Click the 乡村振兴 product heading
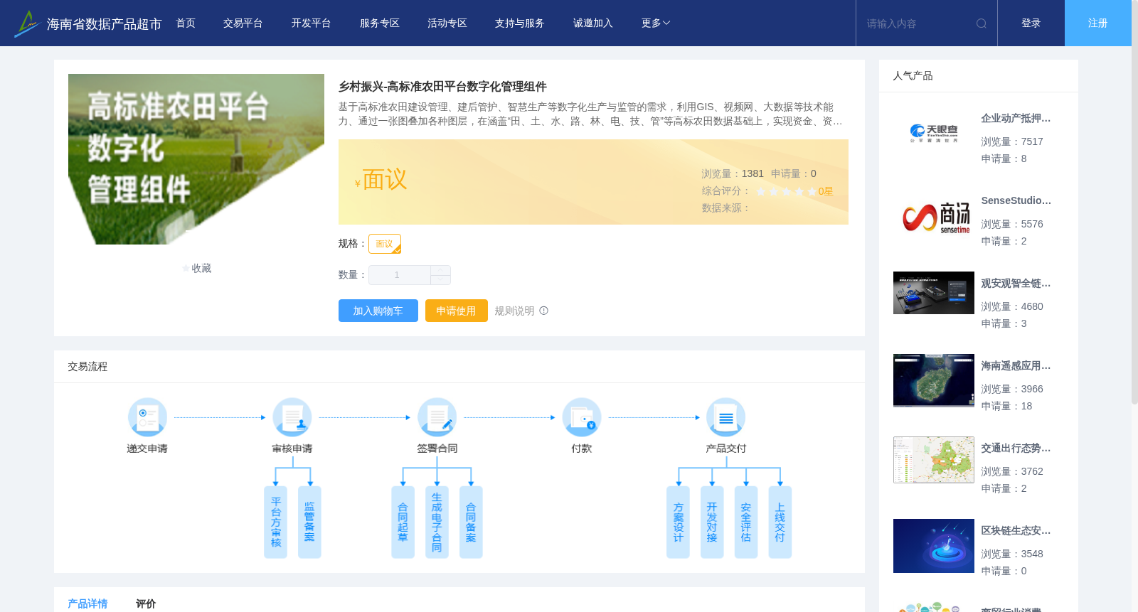Image resolution: width=1138 pixels, height=612 pixels. (442, 87)
